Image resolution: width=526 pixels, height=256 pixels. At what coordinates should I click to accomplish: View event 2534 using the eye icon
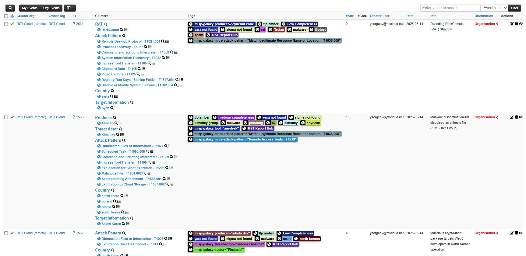click(521, 24)
